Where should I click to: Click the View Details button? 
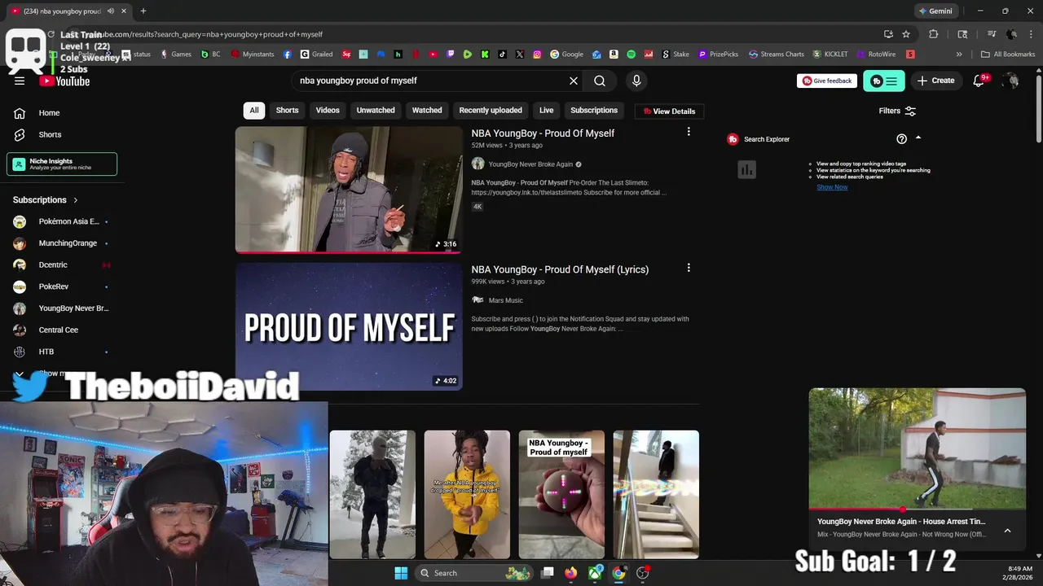[669, 112]
